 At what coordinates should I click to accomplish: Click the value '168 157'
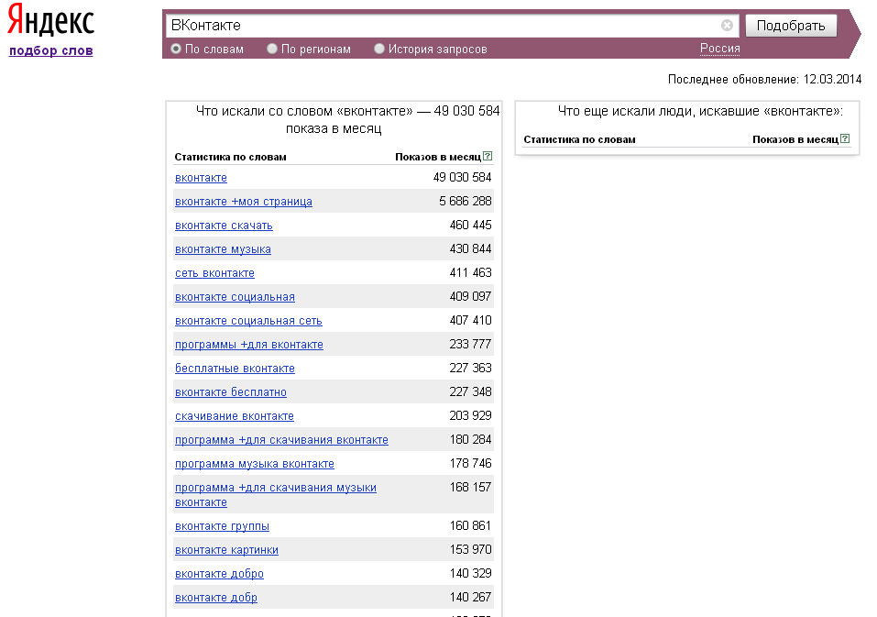click(x=470, y=487)
